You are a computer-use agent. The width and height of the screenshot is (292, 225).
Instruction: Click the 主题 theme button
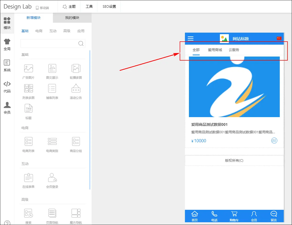69,6
